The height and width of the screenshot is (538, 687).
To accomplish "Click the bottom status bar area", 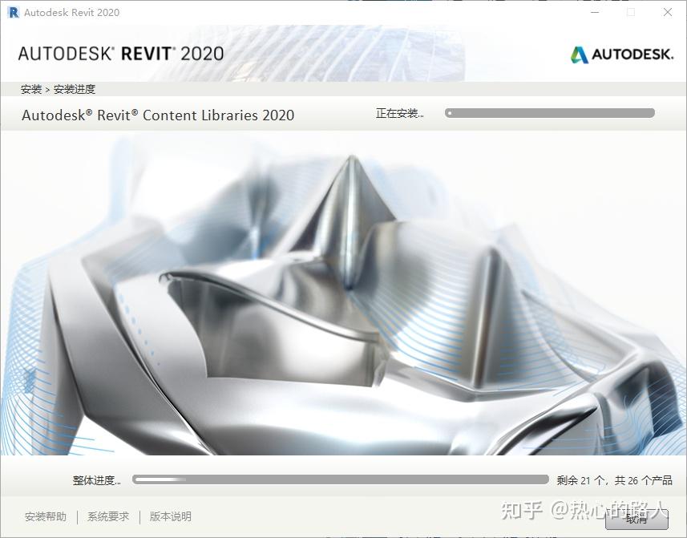I will [x=321, y=516].
